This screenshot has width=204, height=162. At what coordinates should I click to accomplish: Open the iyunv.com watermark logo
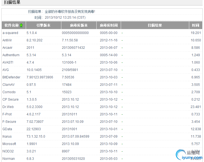[189, 155]
